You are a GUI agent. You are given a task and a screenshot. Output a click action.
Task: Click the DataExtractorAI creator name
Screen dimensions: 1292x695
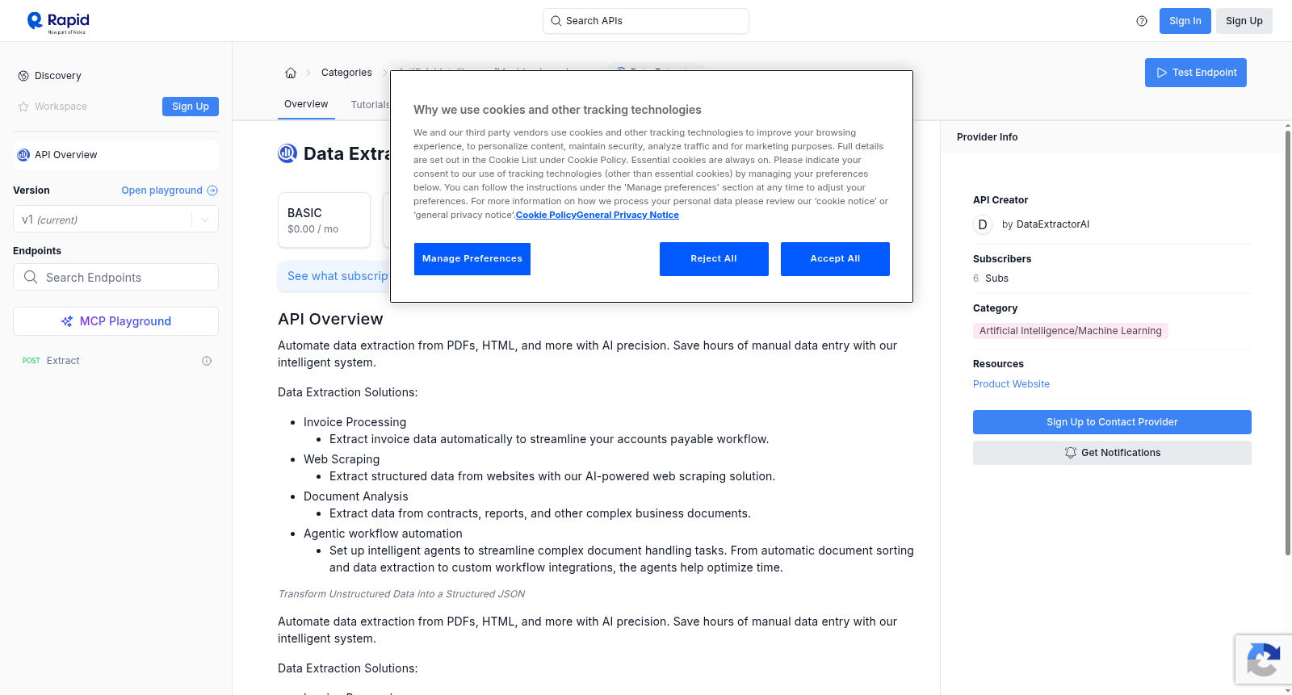(x=1053, y=224)
